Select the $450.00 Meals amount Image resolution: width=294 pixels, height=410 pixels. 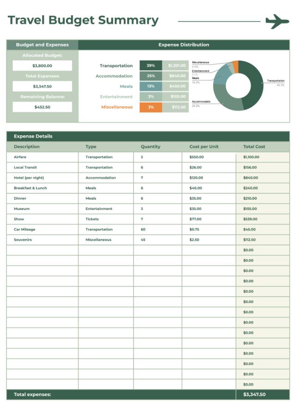(x=176, y=86)
